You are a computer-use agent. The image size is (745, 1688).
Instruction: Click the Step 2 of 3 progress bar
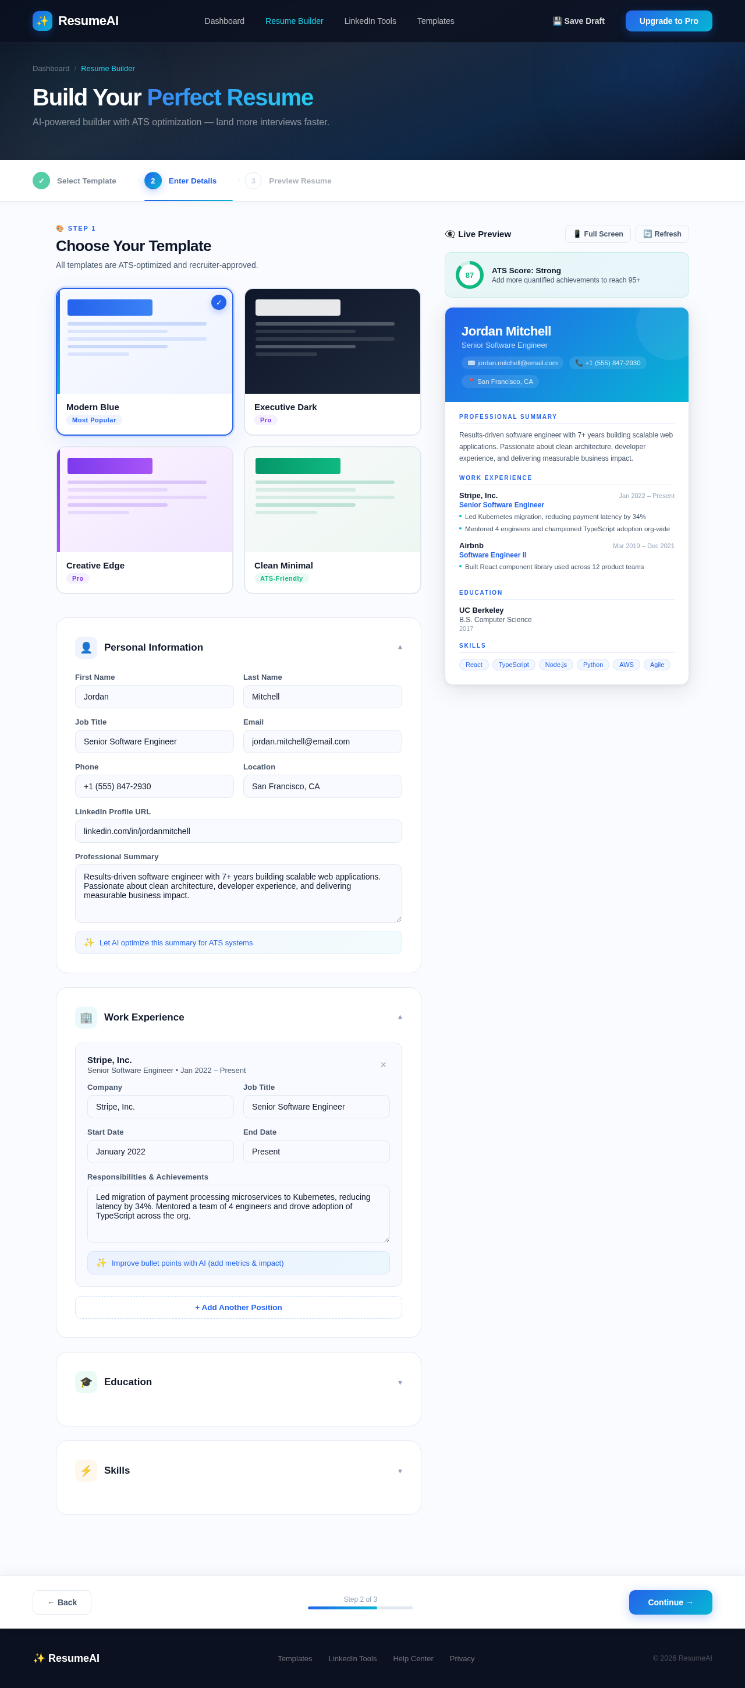pos(360,1608)
